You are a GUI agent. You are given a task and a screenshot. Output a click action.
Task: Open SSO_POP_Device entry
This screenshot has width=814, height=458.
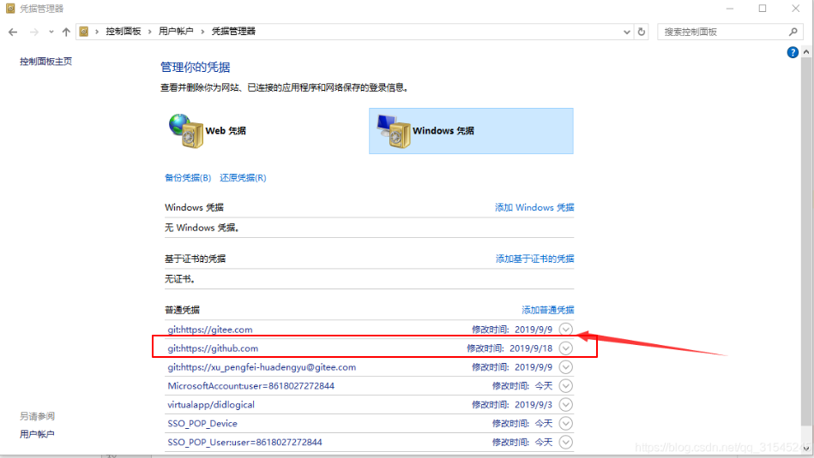coord(202,423)
